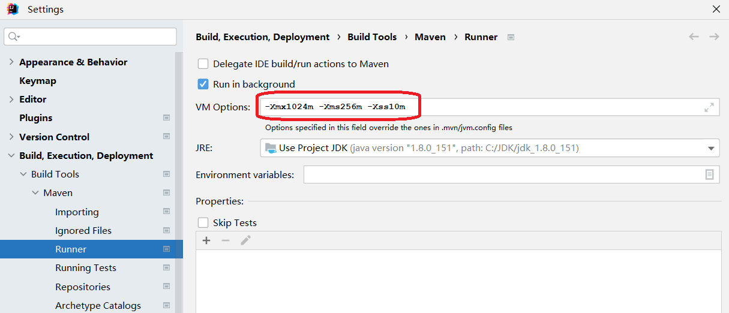Screen dimensions: 729x313
Task: Enable the Skip Tests checkbox
Action: (x=203, y=222)
